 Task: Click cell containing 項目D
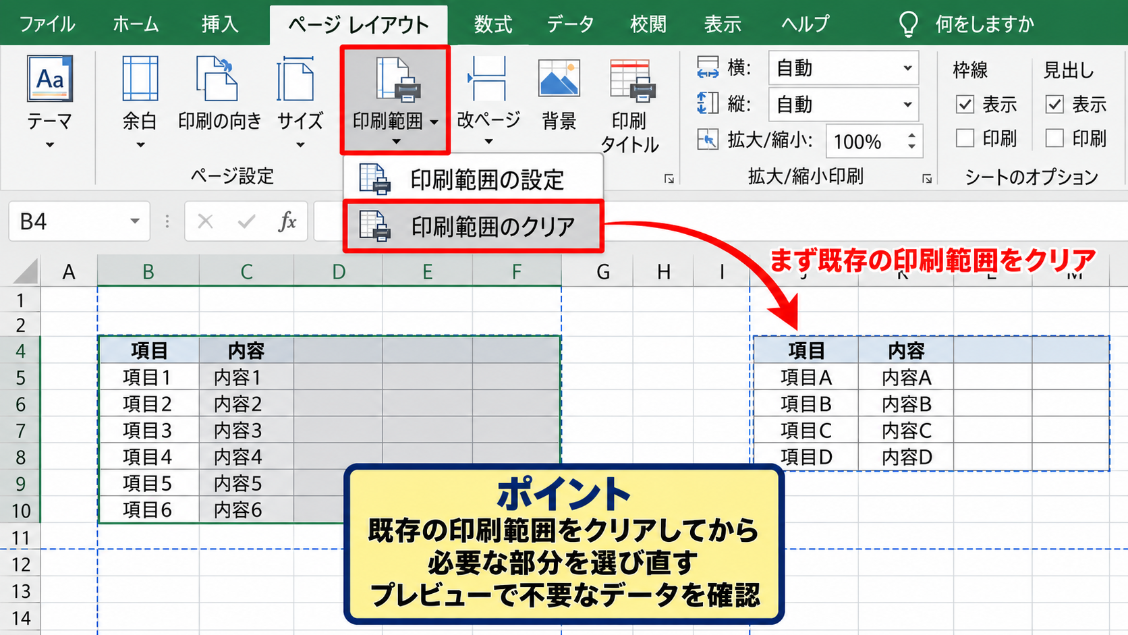[806, 458]
